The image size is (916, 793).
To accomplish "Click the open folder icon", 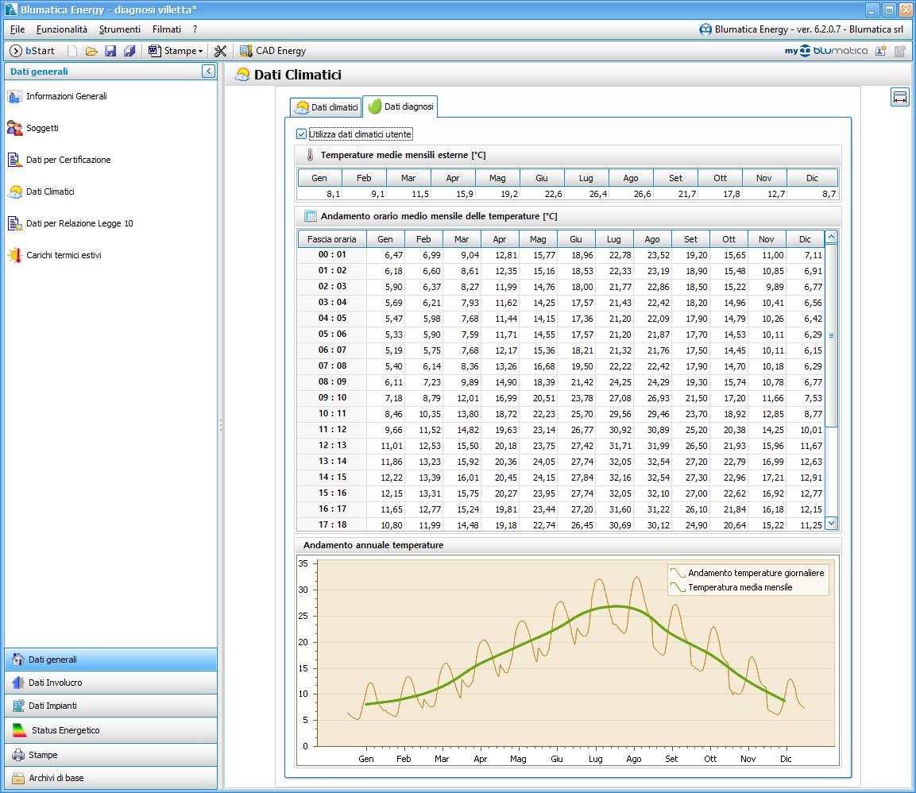I will [x=91, y=51].
